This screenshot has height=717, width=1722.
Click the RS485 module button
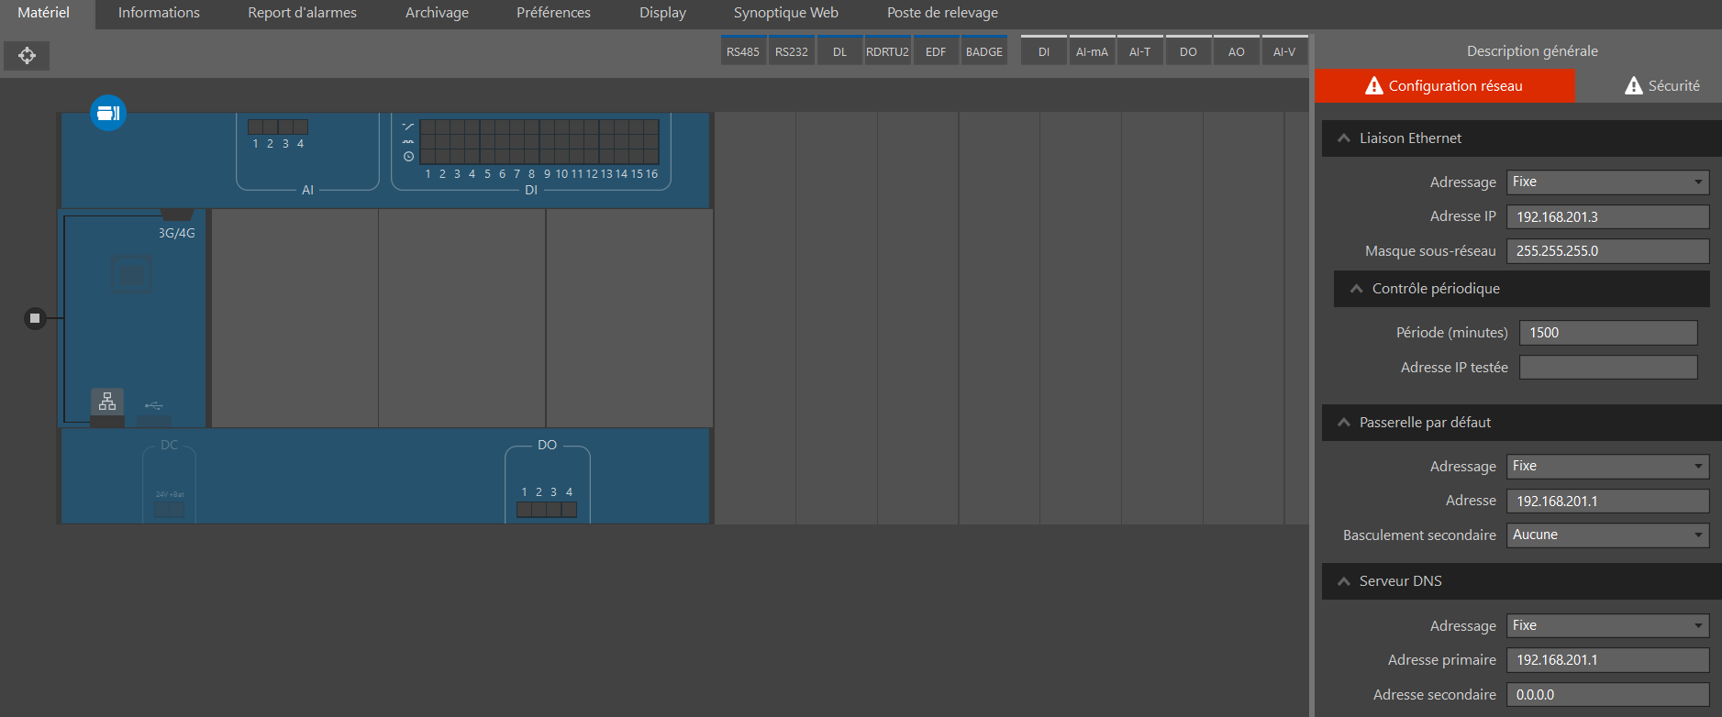(x=742, y=51)
